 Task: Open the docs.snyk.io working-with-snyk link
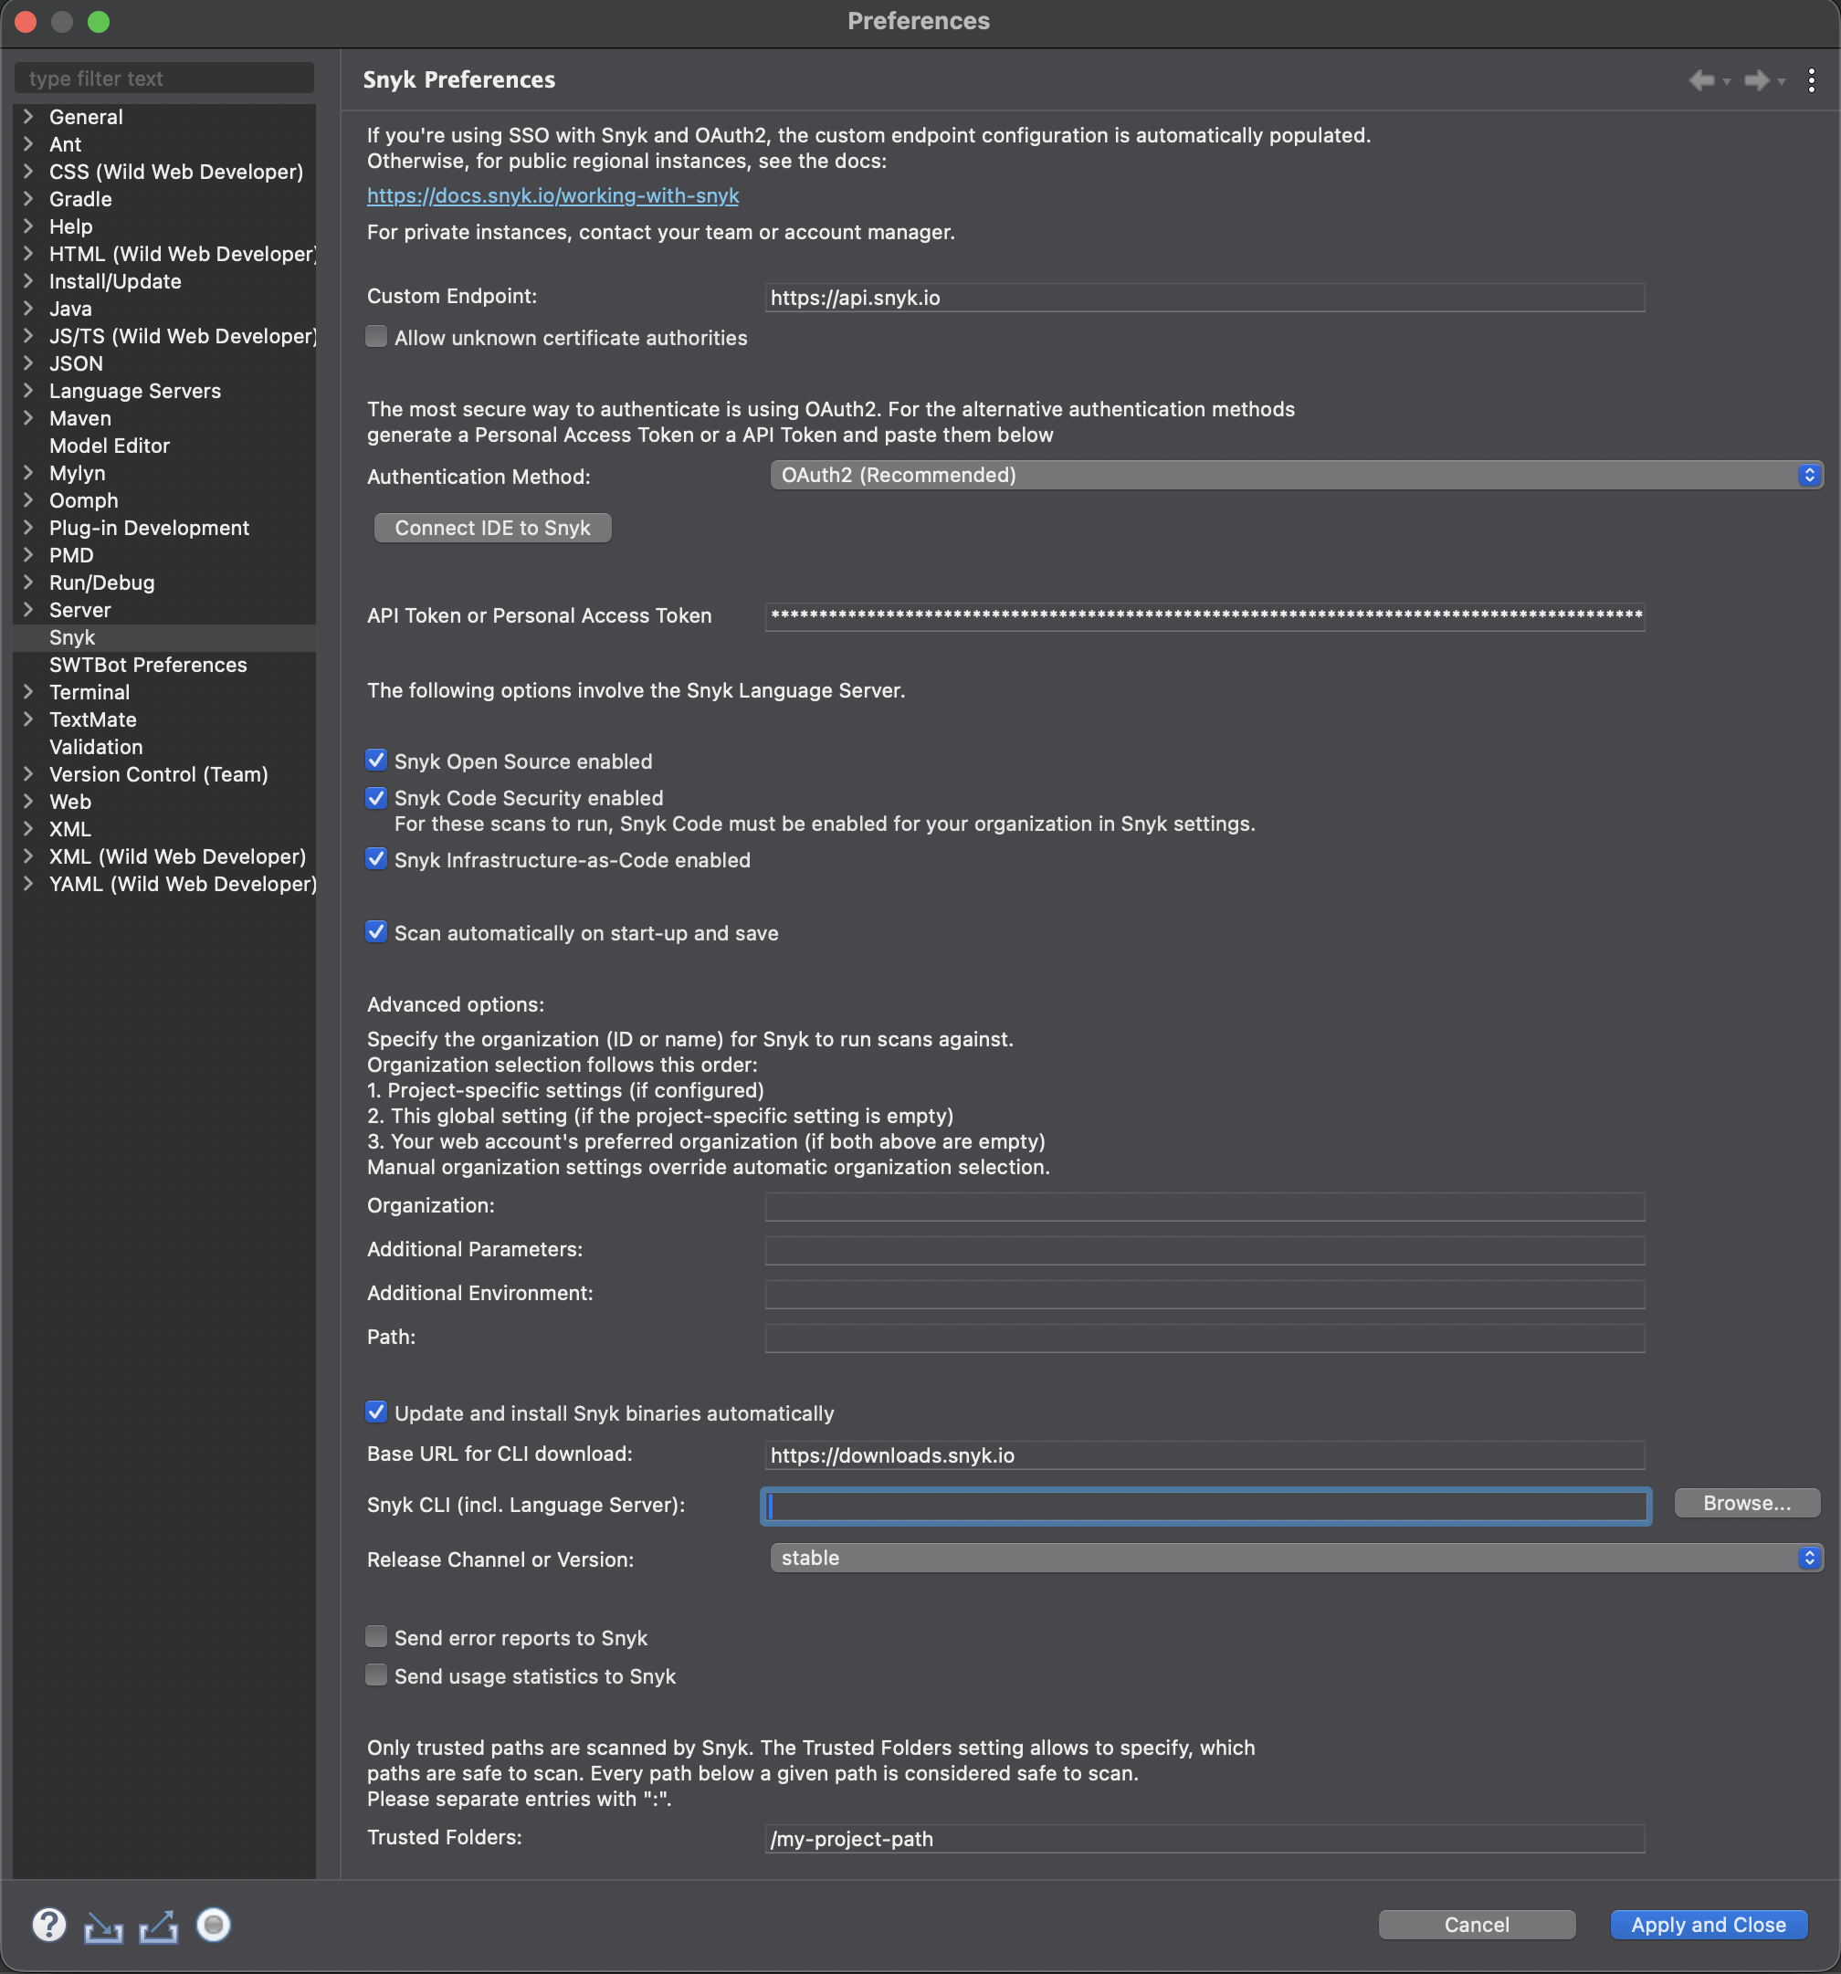pos(552,195)
